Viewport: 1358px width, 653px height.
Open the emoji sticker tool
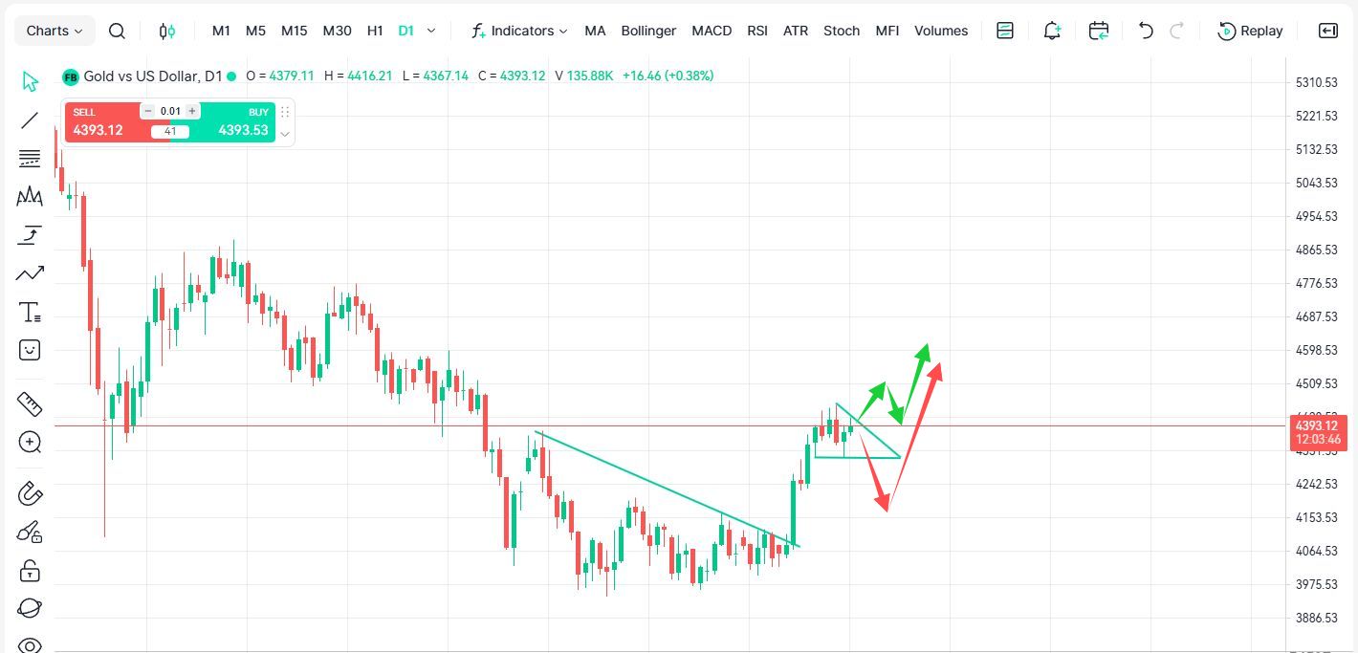pyautogui.click(x=30, y=350)
